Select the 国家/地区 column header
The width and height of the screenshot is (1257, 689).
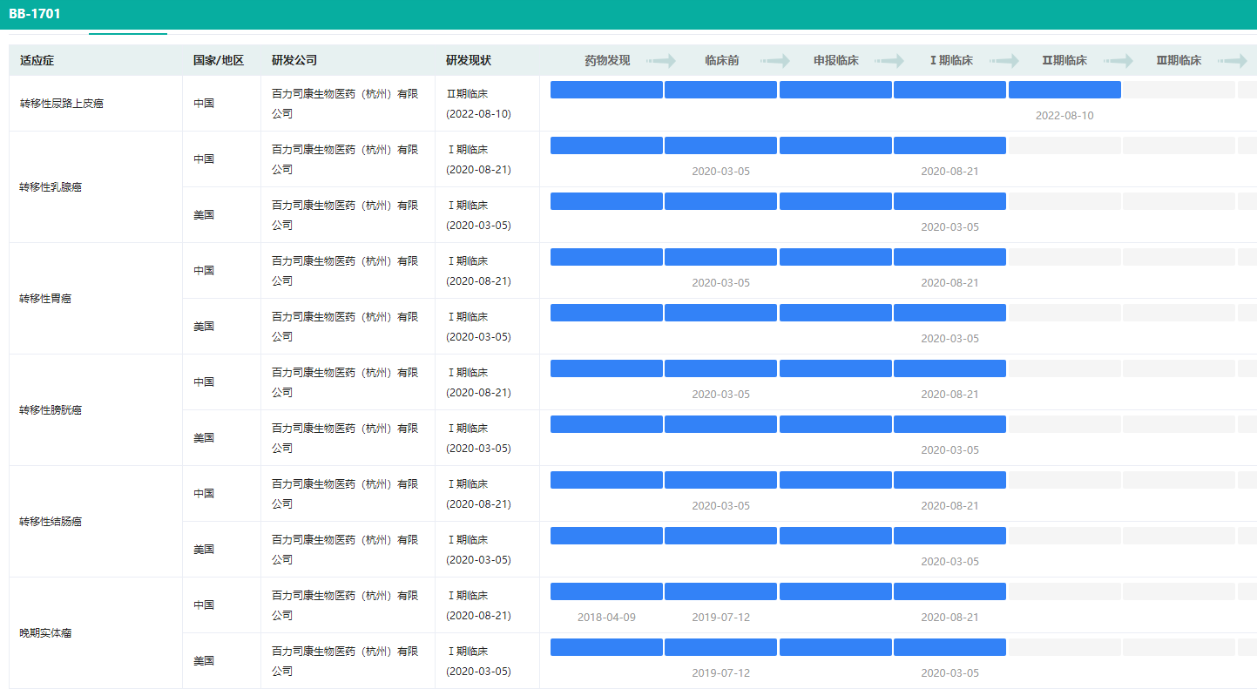pos(219,61)
